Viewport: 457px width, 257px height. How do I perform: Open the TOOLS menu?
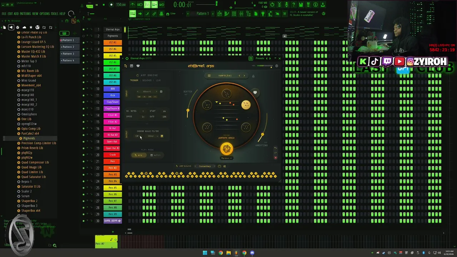click(55, 14)
